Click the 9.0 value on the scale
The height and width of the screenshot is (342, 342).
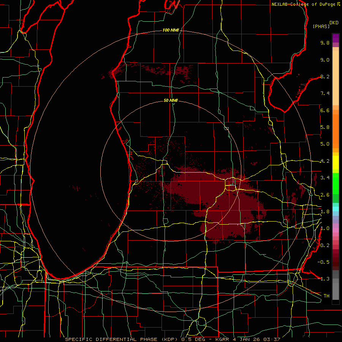pos(325,60)
